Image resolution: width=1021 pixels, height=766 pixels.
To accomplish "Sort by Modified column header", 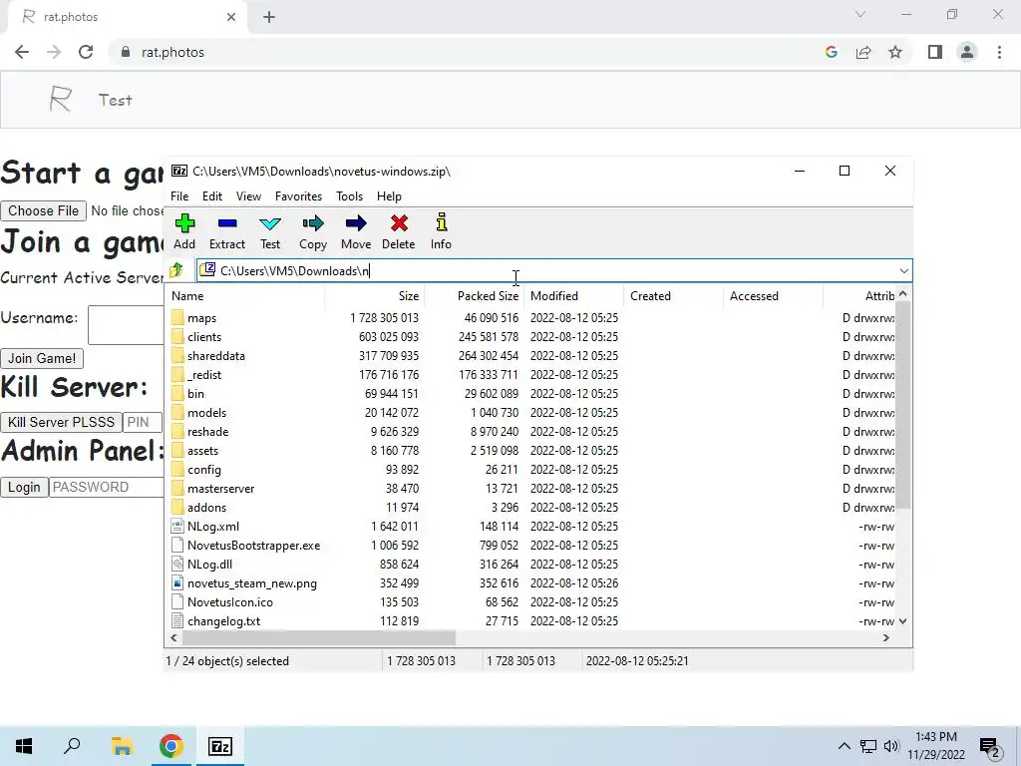I will tap(573, 295).
